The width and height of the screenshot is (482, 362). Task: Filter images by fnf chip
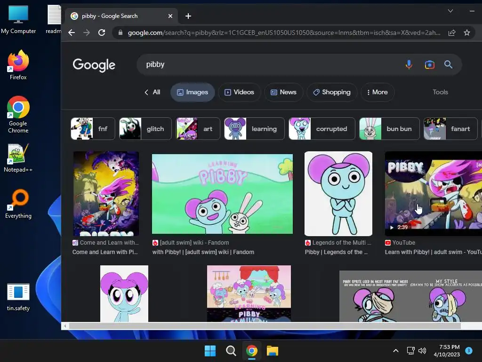tap(93, 129)
